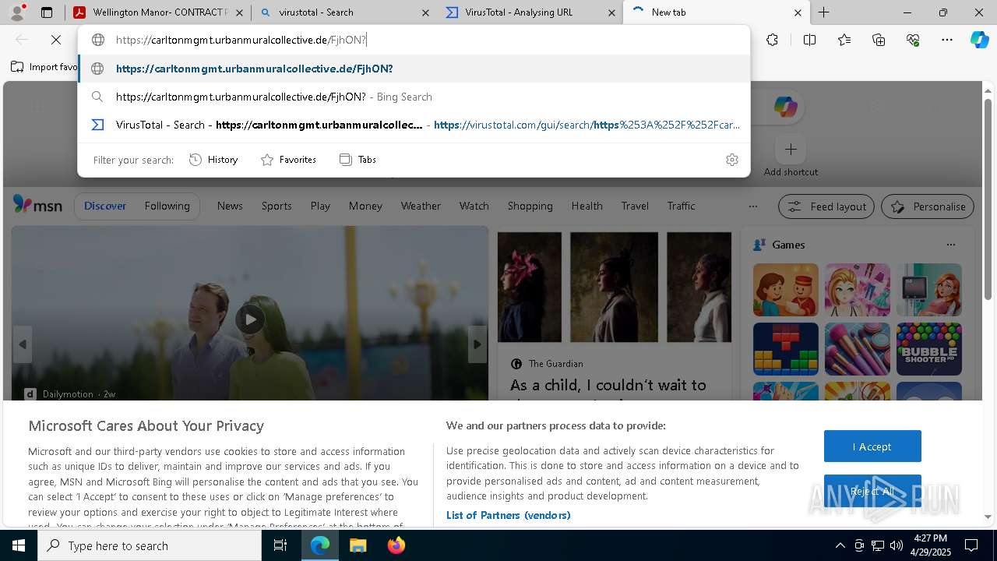Open tab actions menu icon

[47, 12]
